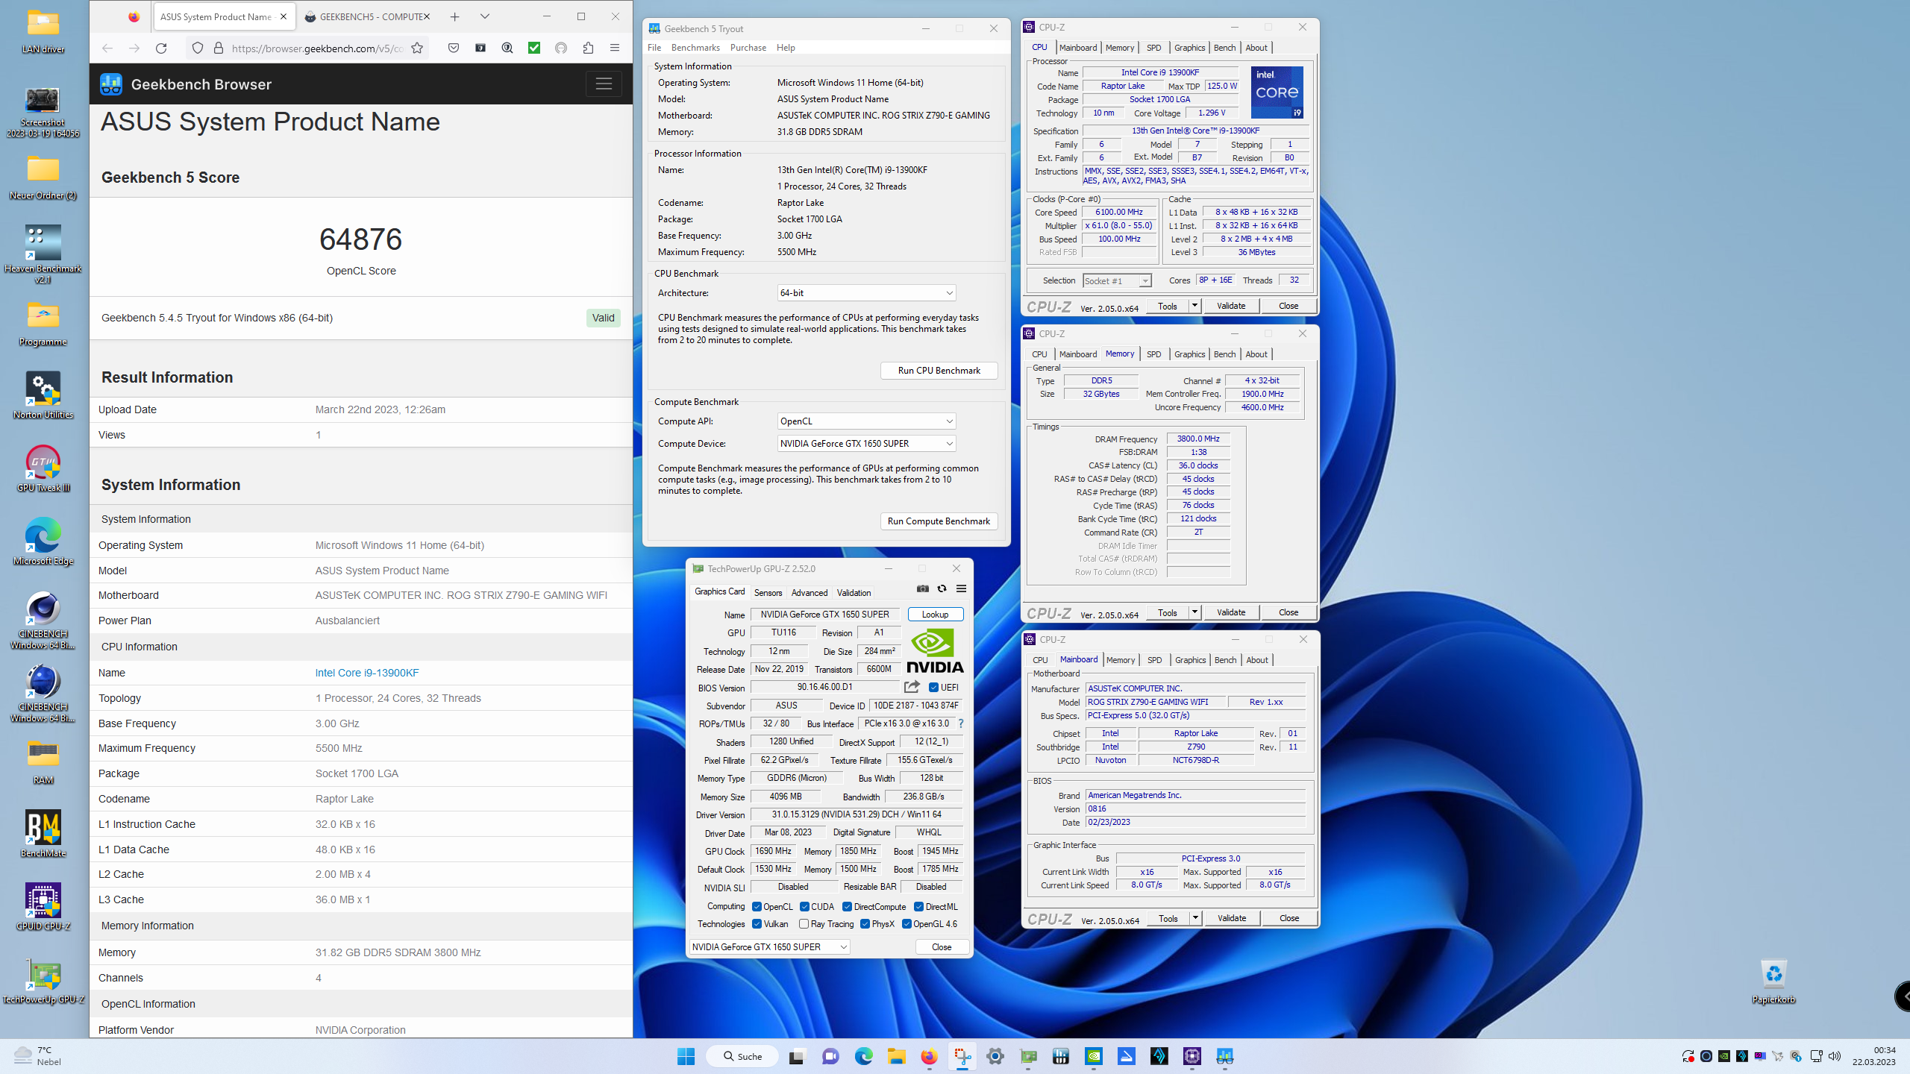Screen dimensions: 1910x1074
Task: Switch to GEEKBENCH5 - COMPUTE browser tab
Action: click(368, 16)
